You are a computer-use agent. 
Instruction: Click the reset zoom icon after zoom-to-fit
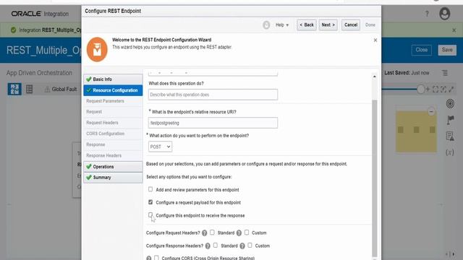click(443, 89)
